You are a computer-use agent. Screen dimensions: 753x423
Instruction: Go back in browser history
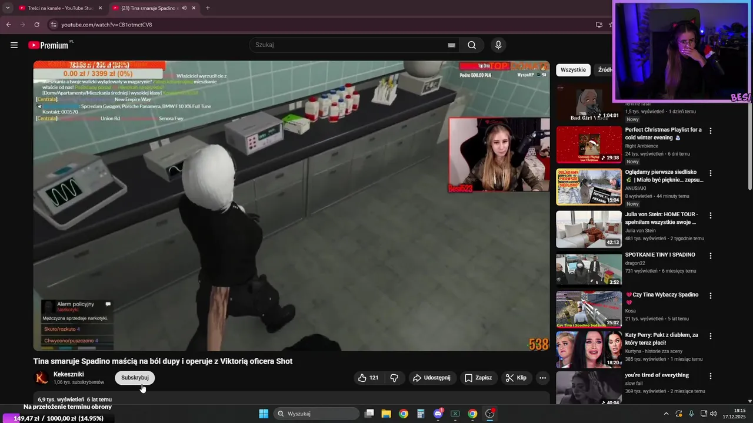click(x=8, y=25)
